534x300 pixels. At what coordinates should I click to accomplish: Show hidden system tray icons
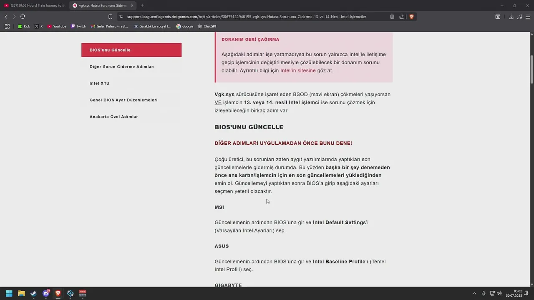tap(474, 293)
